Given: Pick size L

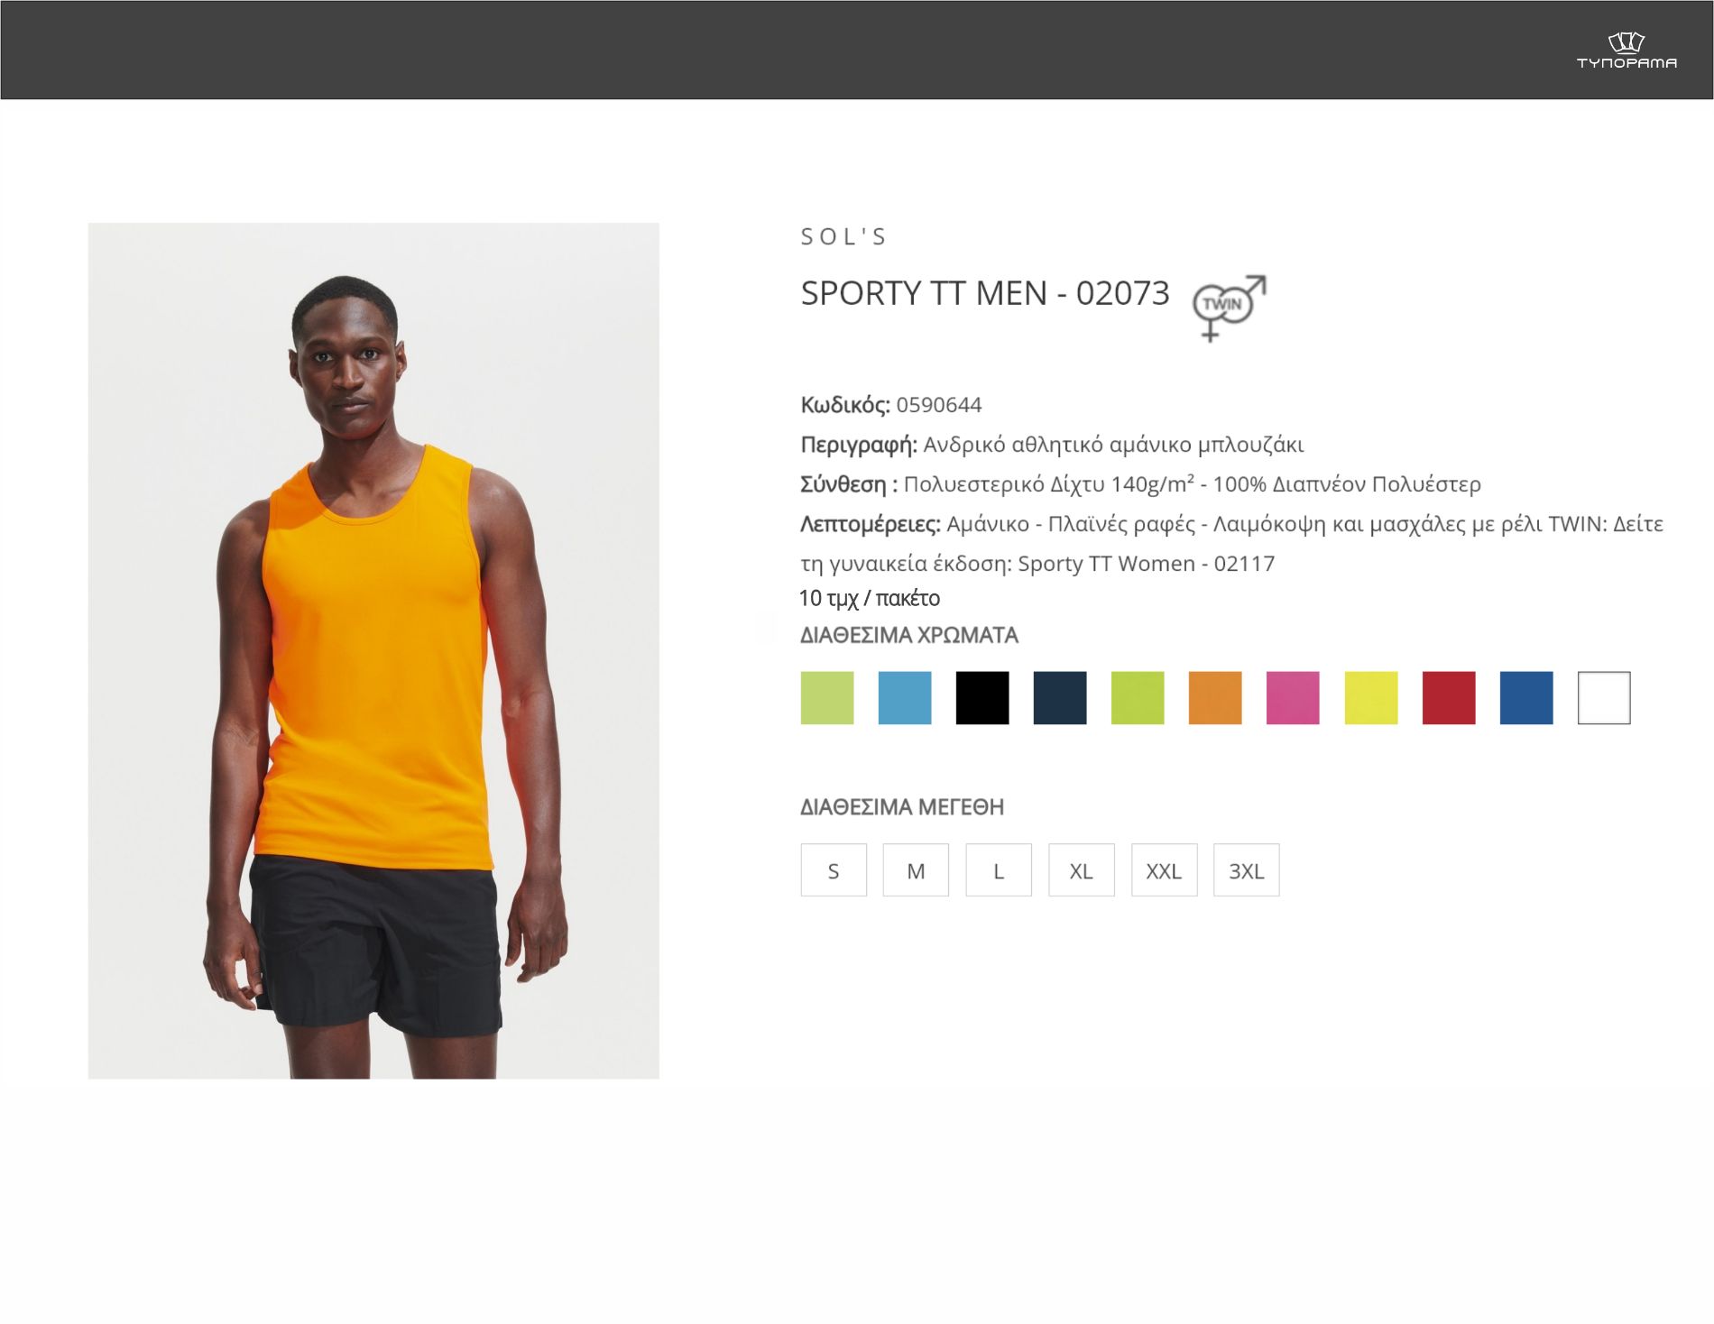Looking at the screenshot, I should pyautogui.click(x=999, y=870).
